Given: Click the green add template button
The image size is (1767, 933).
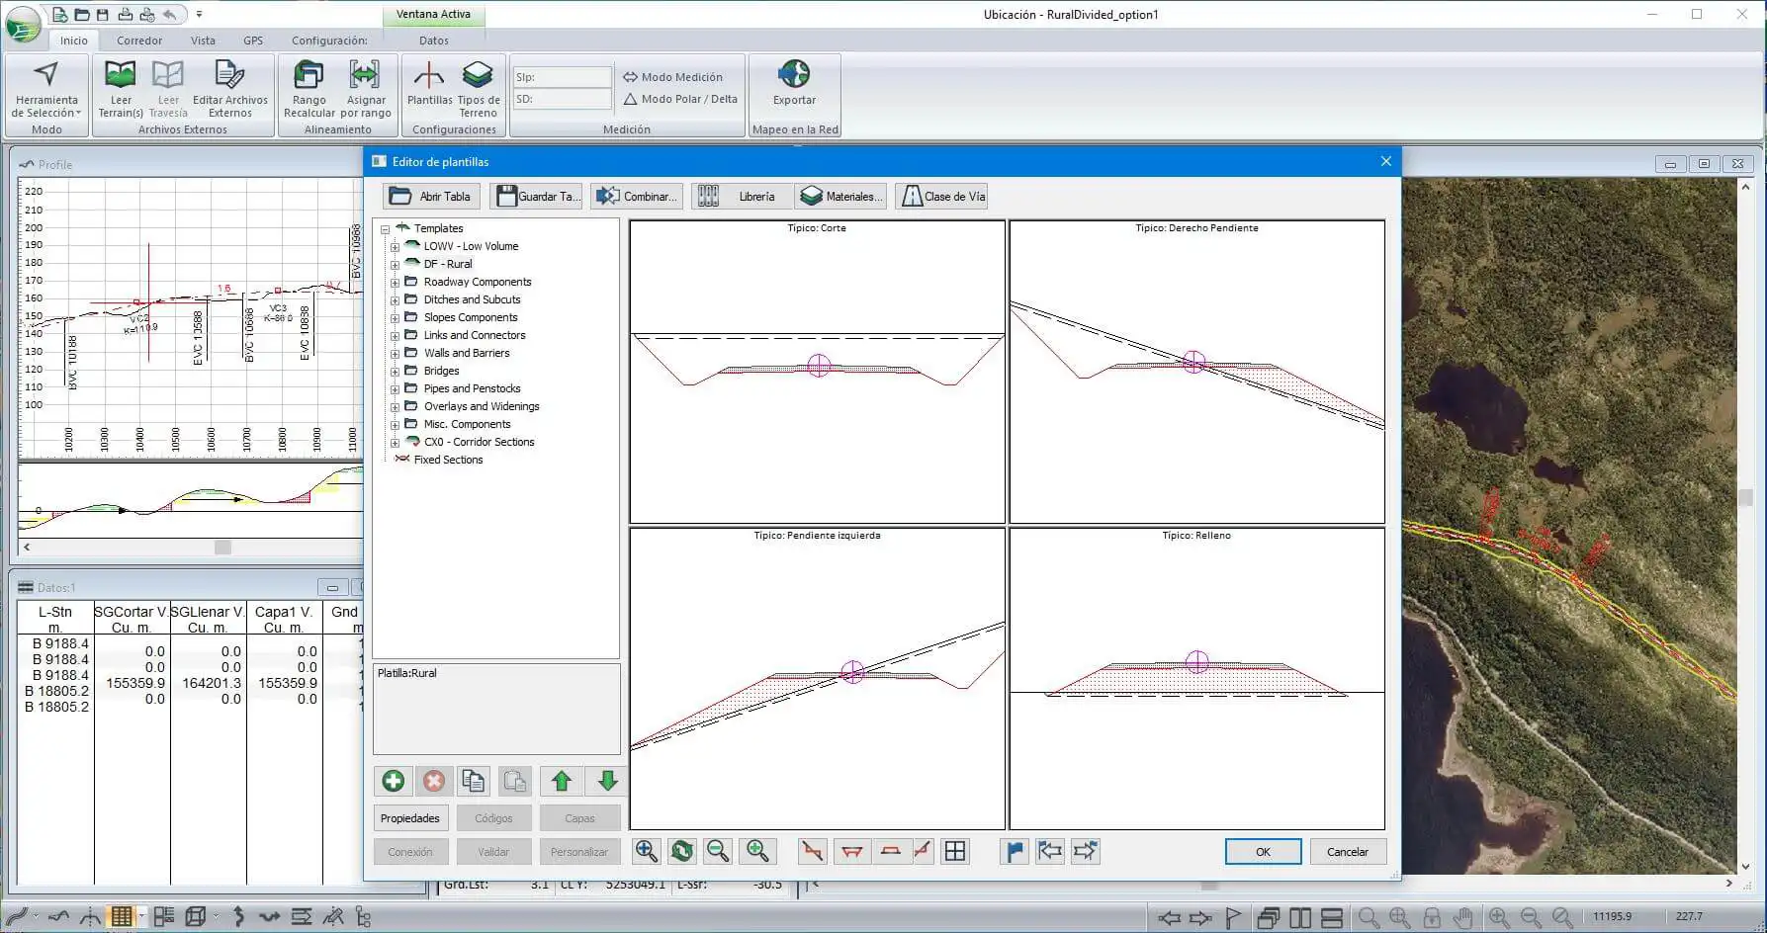Looking at the screenshot, I should [x=393, y=781].
